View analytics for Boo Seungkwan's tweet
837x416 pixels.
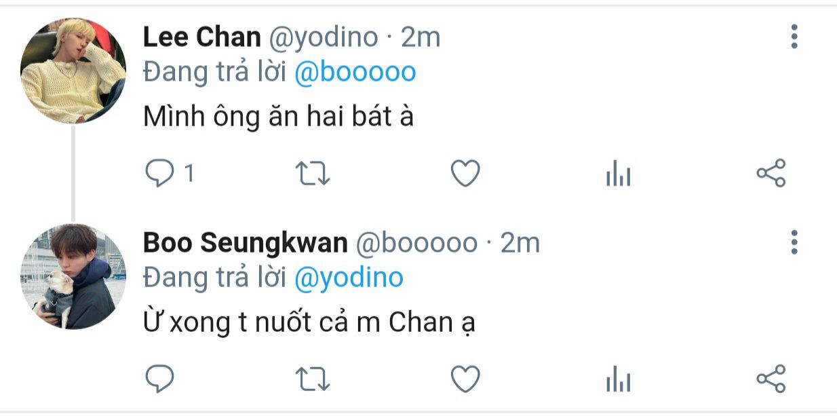pyautogui.click(x=618, y=381)
